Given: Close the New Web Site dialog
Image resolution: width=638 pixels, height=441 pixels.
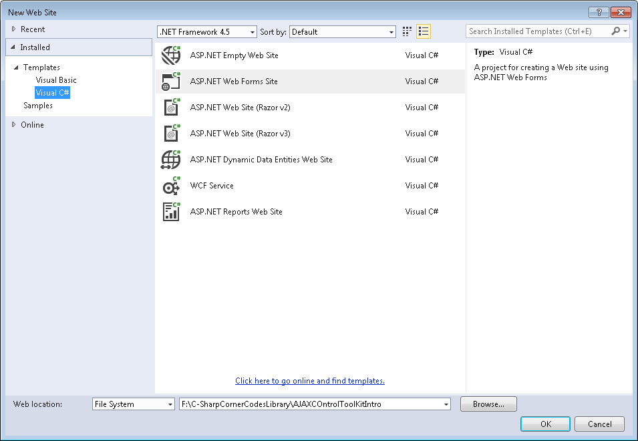Looking at the screenshot, I should pyautogui.click(x=621, y=12).
